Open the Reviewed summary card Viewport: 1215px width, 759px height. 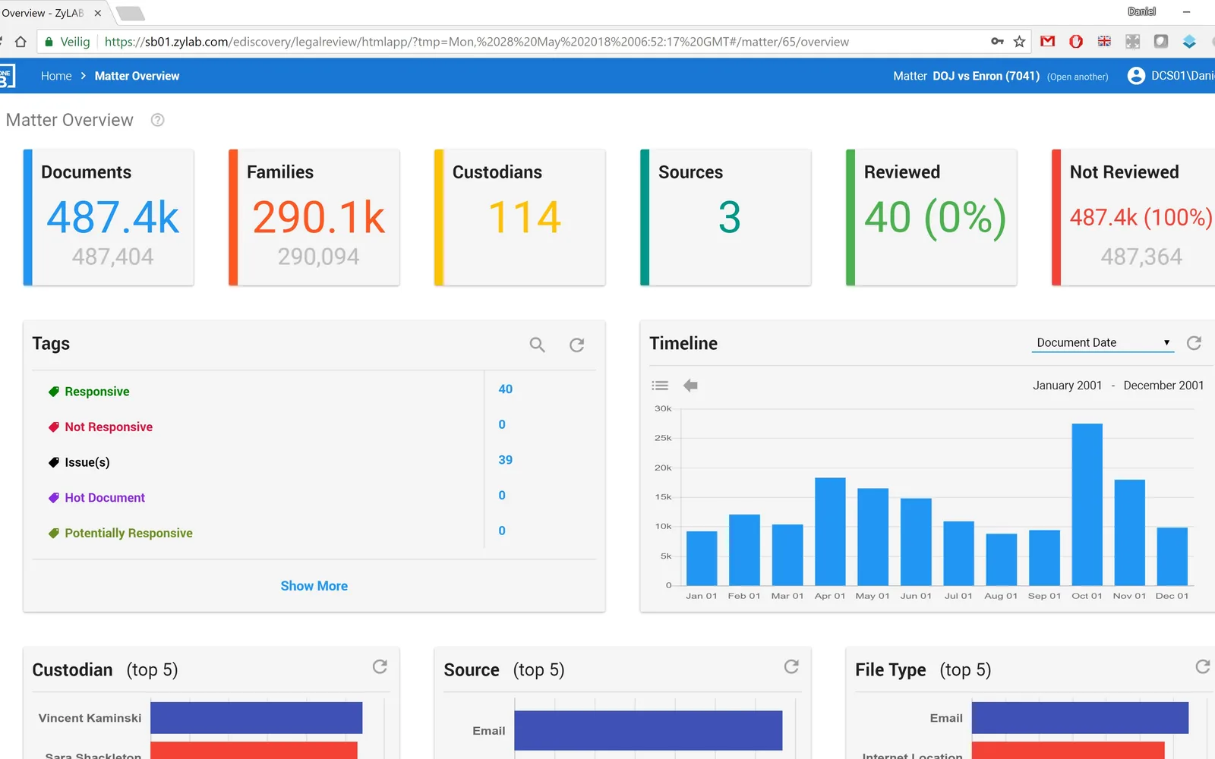(x=932, y=217)
